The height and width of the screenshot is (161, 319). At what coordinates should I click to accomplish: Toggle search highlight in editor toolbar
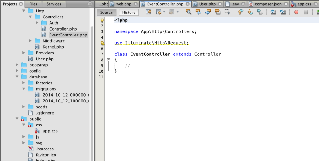(217, 12)
